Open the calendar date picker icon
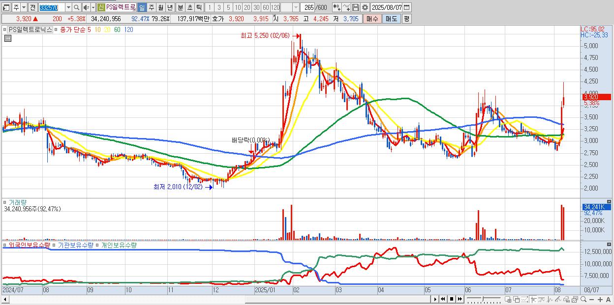 point(407,7)
